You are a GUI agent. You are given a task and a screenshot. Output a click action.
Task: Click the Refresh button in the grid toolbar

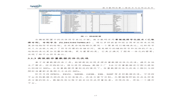[x=83, y=13]
